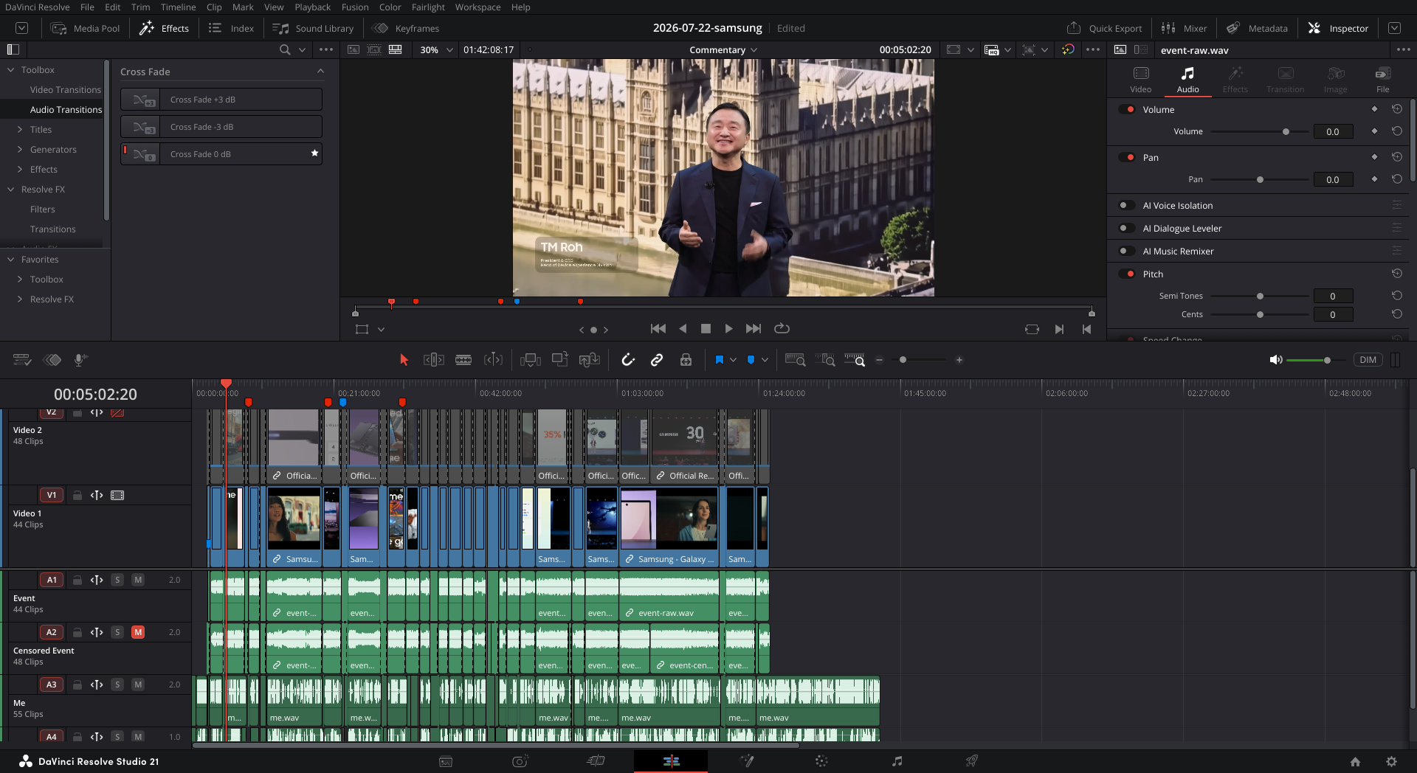Screen dimensions: 1417x773
Task: Open voiceover microphone tool in toolbar
Action: point(80,360)
